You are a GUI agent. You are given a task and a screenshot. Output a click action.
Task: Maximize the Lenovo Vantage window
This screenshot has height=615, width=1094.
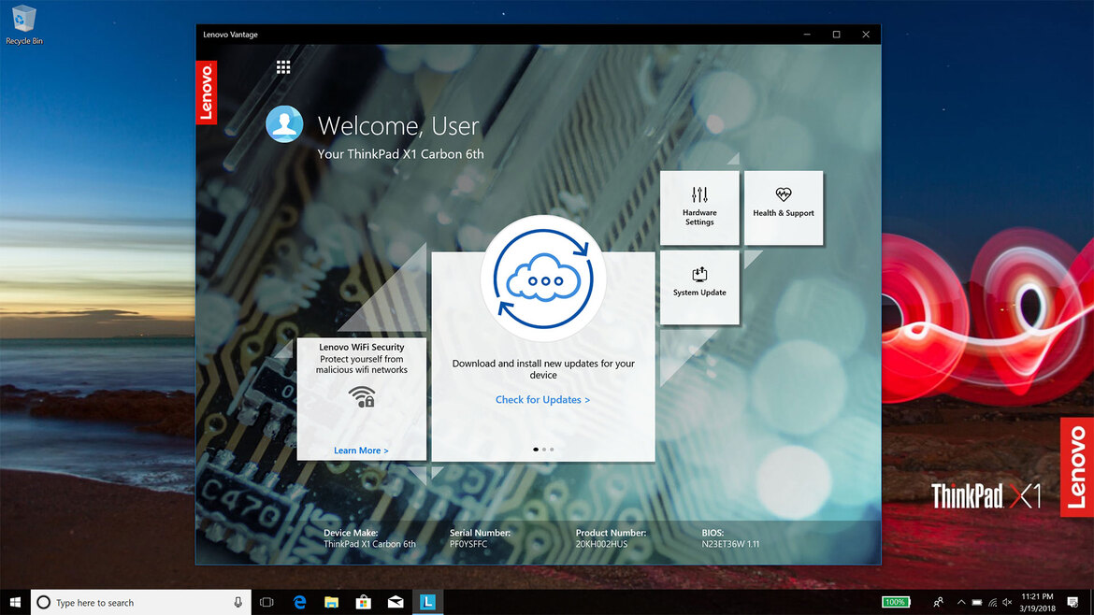(837, 35)
